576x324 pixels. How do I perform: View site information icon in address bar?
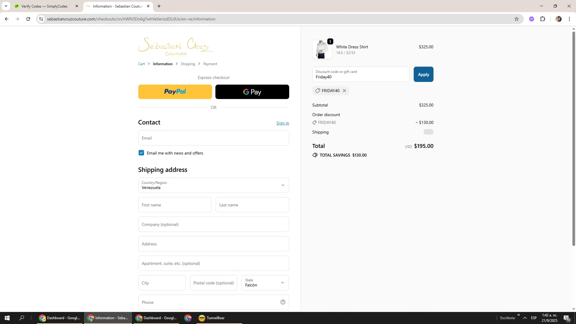pyautogui.click(x=41, y=19)
